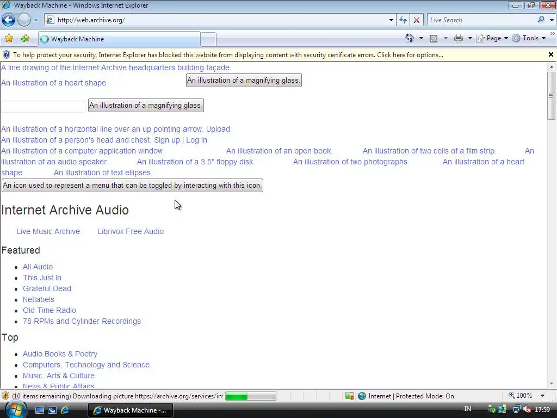
Task: Open the Librivox Free Audio link
Action: click(131, 231)
